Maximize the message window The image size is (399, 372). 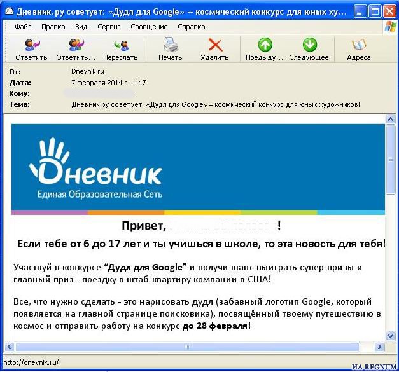click(x=375, y=11)
